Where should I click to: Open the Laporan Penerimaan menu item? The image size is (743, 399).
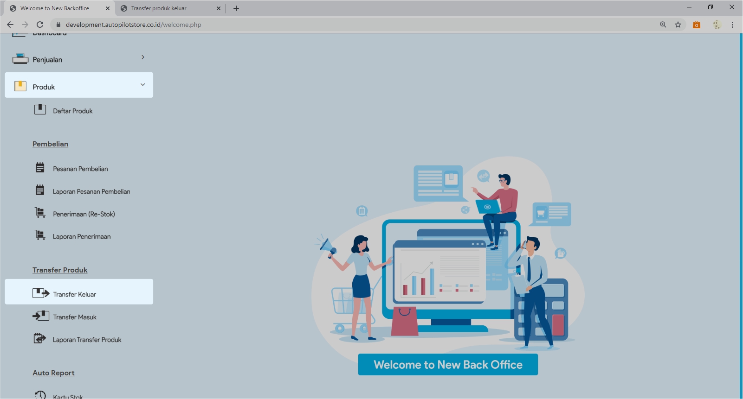(82, 236)
